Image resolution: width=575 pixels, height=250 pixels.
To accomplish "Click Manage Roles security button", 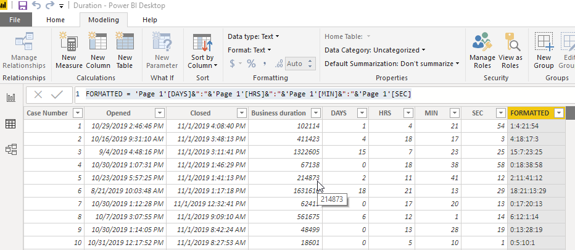I will click(x=482, y=51).
